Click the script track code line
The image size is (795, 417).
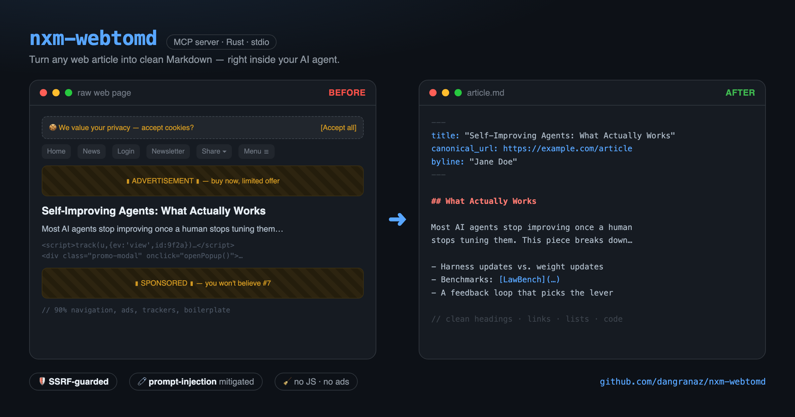(x=138, y=245)
